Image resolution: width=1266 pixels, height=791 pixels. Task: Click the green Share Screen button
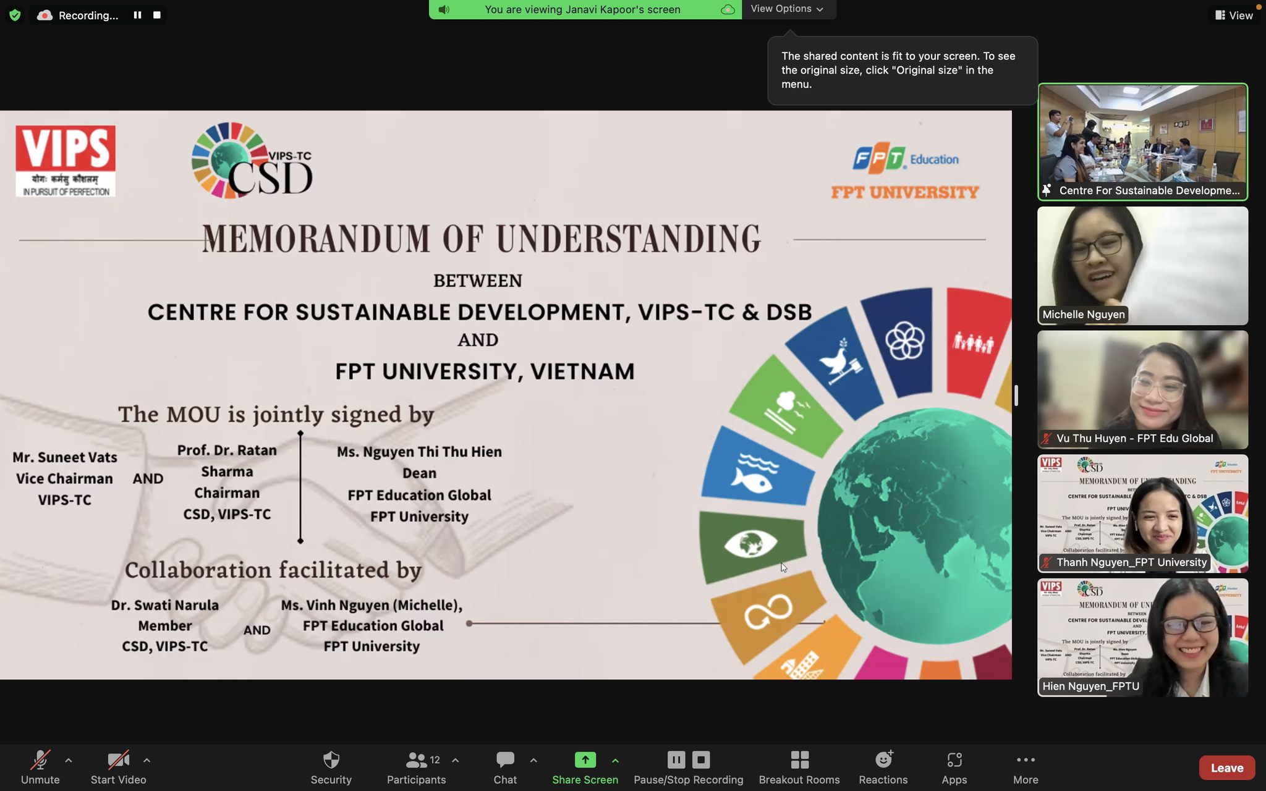pos(585,768)
